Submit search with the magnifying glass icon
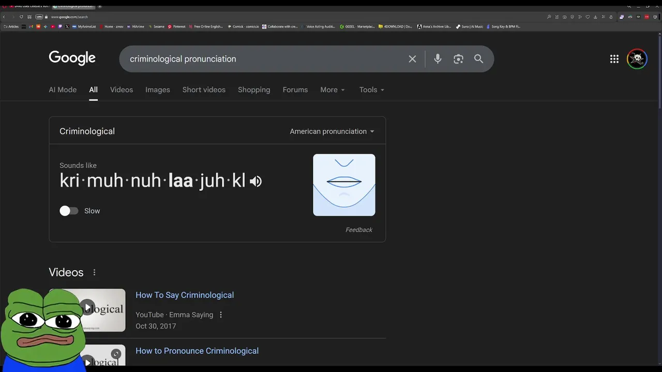This screenshot has height=372, width=662. pos(479,59)
